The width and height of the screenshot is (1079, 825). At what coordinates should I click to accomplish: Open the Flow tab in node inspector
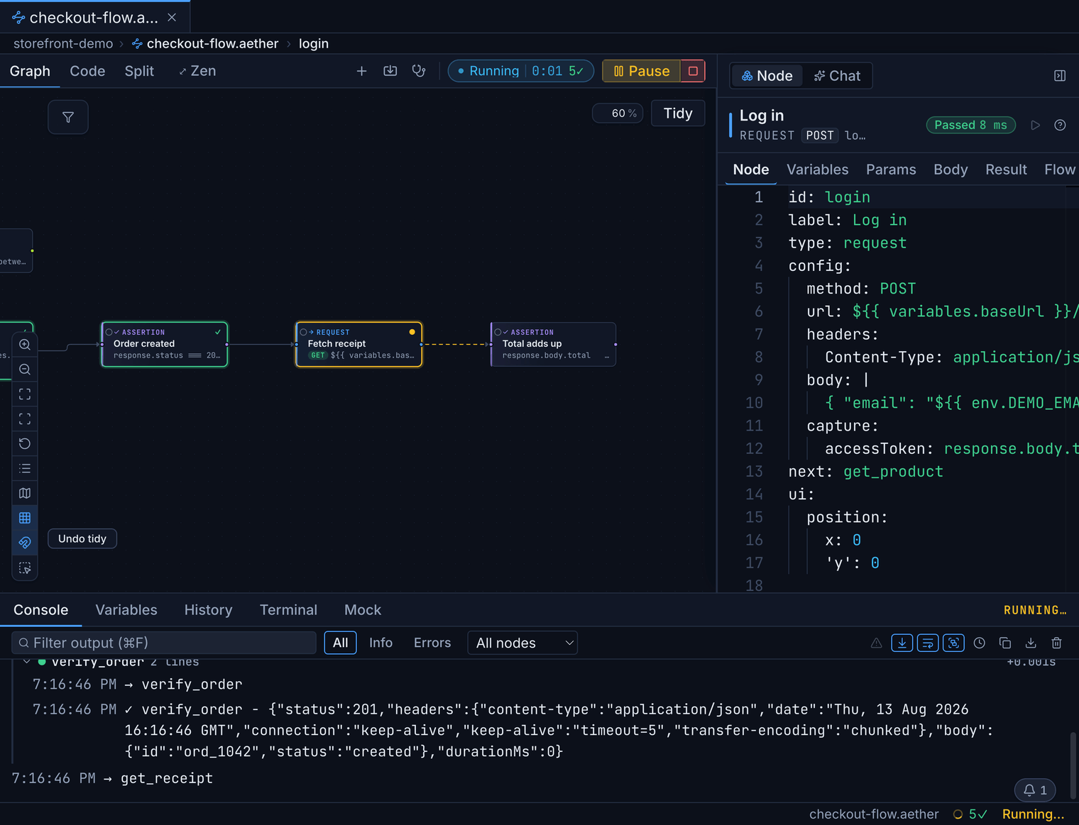1060,170
